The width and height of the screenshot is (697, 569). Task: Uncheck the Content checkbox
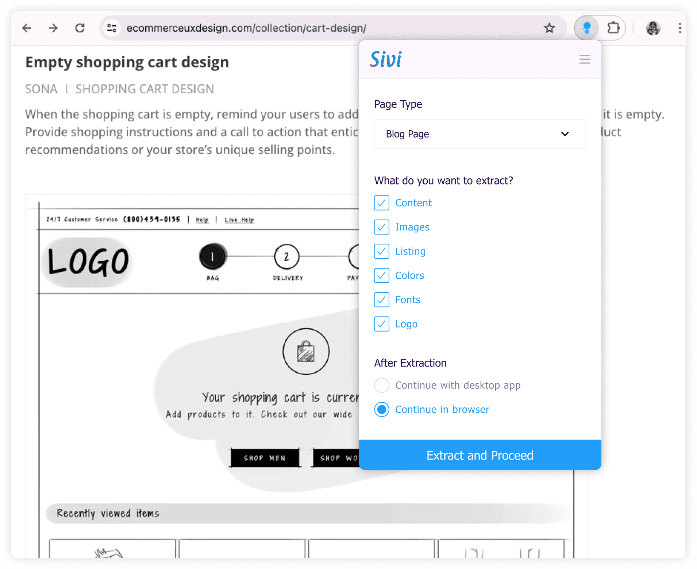(382, 203)
